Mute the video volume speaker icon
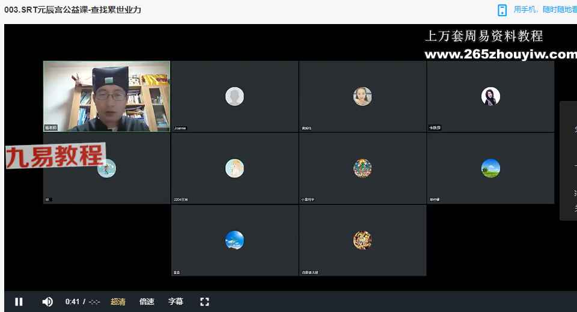 (x=47, y=302)
